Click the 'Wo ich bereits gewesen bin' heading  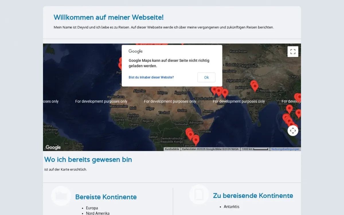[88, 160]
